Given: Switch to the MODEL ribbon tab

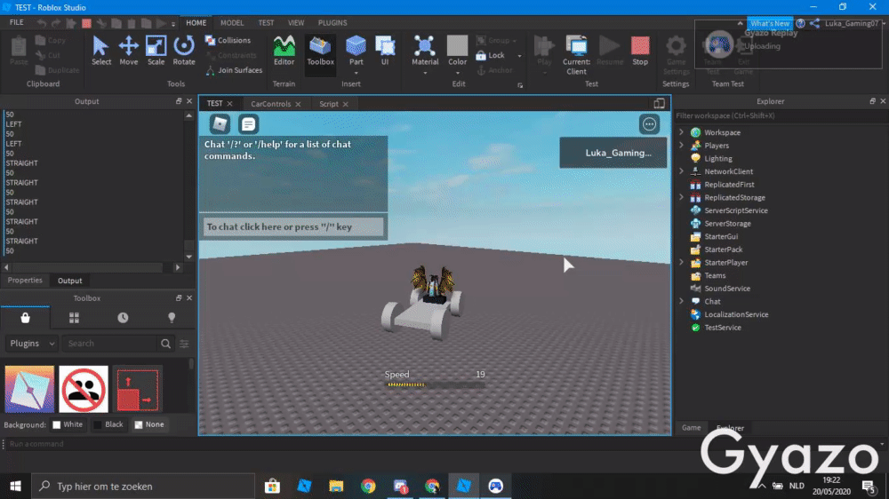Looking at the screenshot, I should pos(232,23).
